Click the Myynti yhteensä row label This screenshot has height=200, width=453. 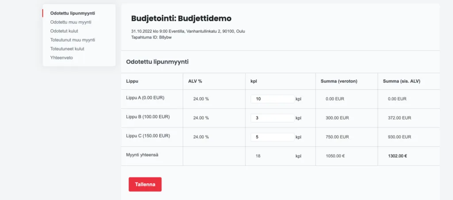pos(142,154)
